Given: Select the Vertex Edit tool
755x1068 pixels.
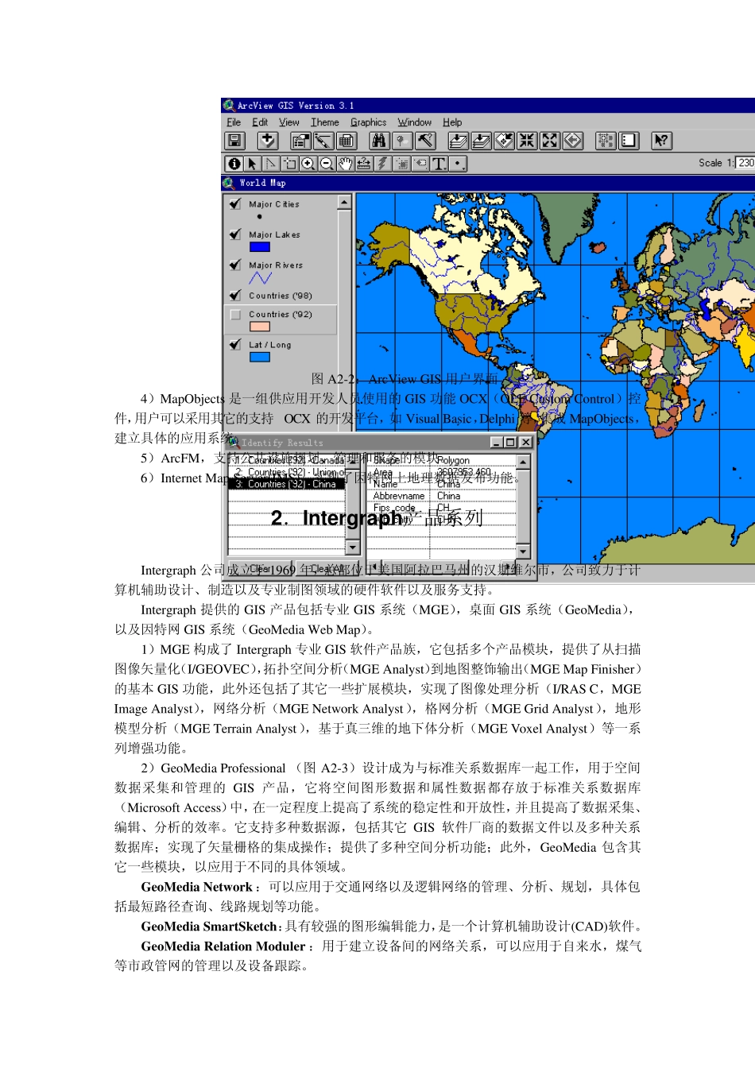Looking at the screenshot, I should pyautogui.click(x=271, y=164).
